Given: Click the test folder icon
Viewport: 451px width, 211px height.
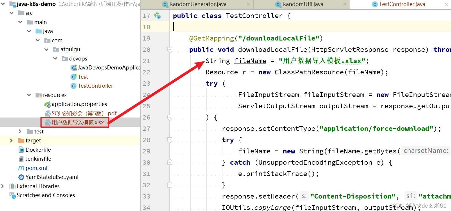Looking at the screenshot, I should (x=30, y=131).
